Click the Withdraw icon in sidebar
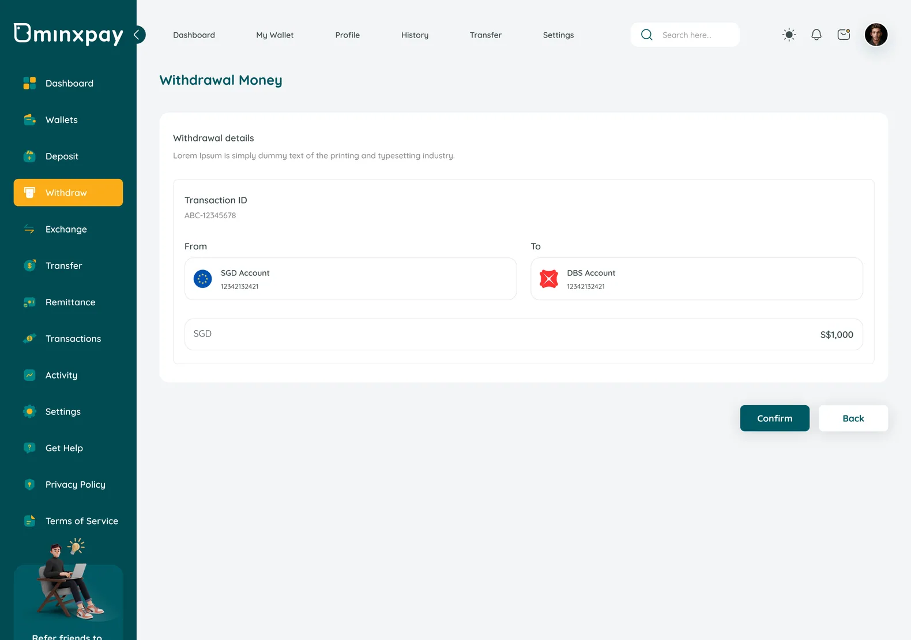Viewport: 911px width, 640px height. pos(29,193)
